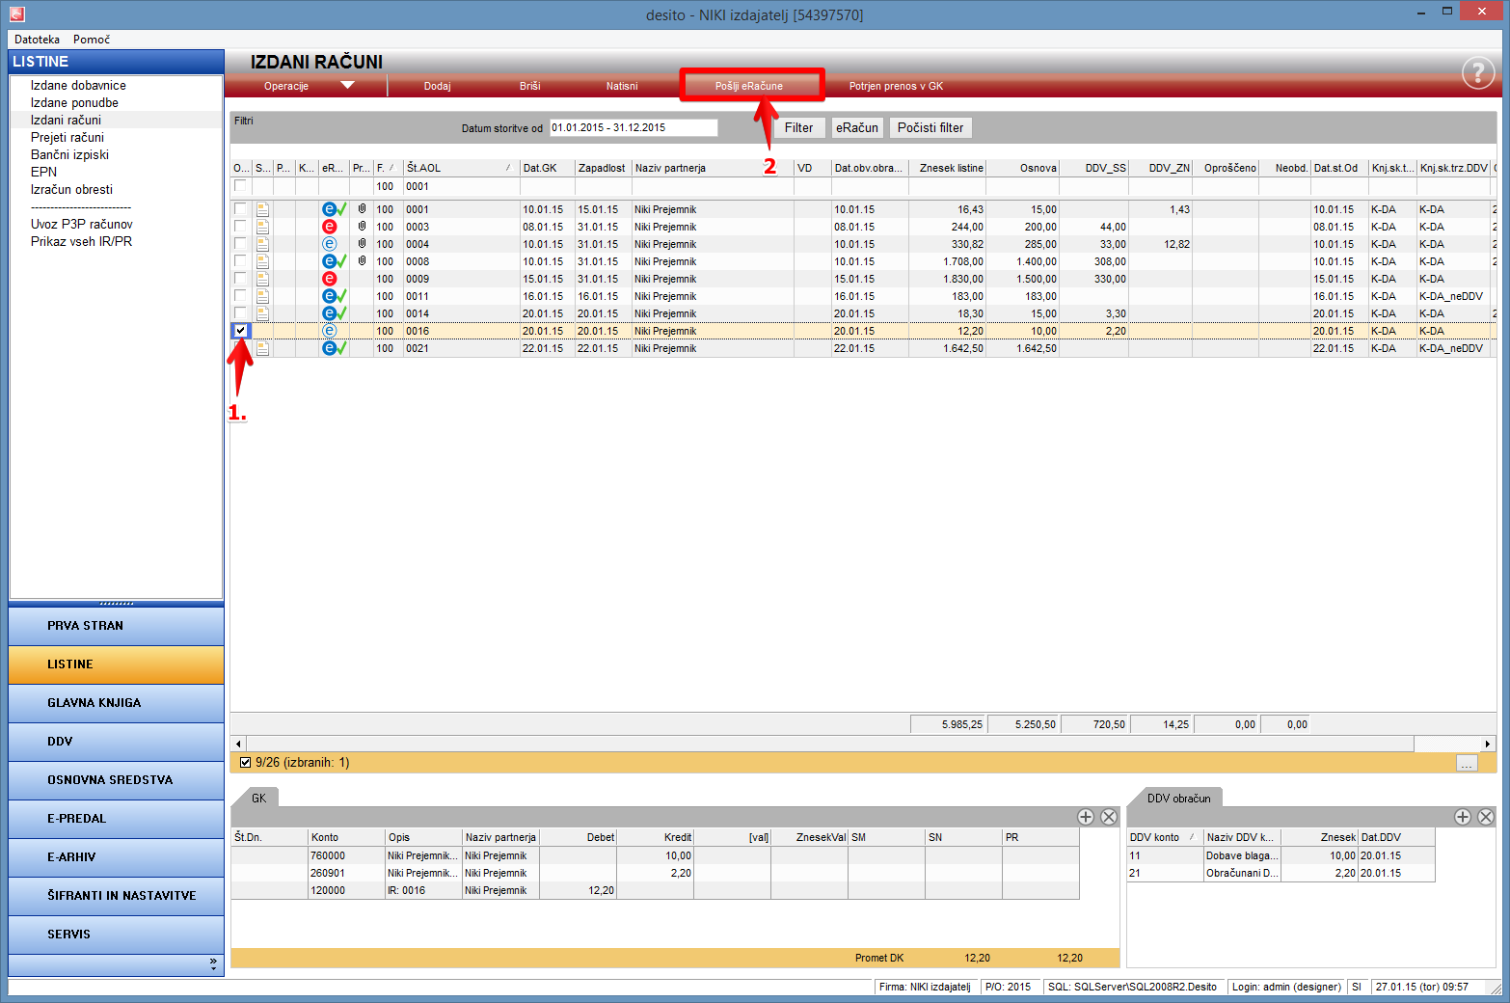Click the paperclip attachment icon for invoice 0008
The height and width of the screenshot is (1003, 1510).
point(362,261)
